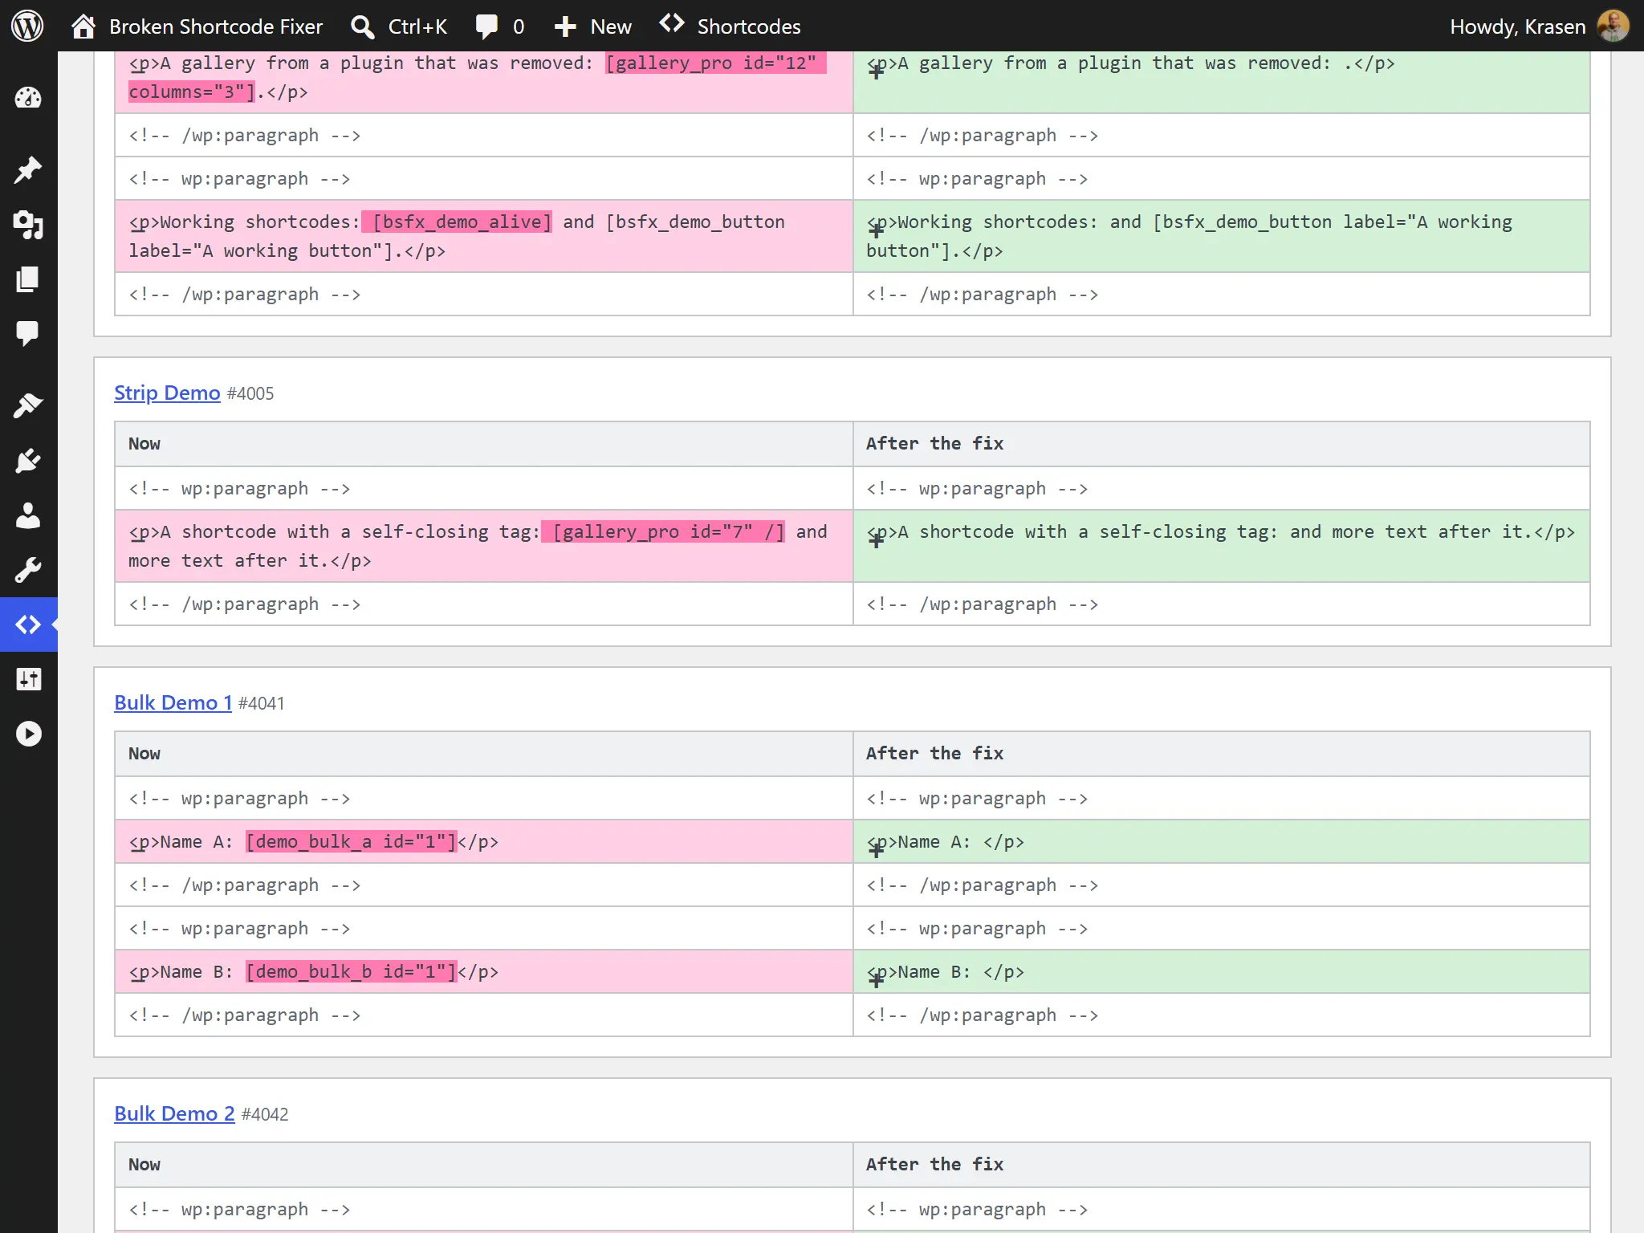Select the Shortcodes code-brackets sidebar icon

[x=28, y=625]
